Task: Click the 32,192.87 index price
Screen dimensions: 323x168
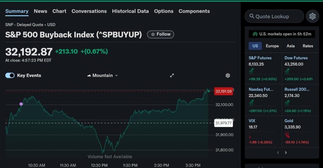Action: click(x=29, y=51)
